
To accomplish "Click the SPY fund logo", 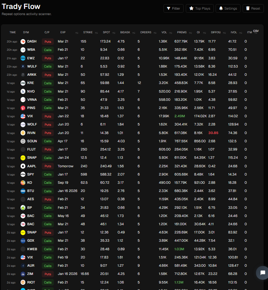I will (x=23, y=174).
